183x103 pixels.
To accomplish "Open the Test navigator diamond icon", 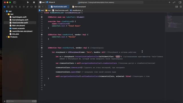I will click(x=24, y=7).
